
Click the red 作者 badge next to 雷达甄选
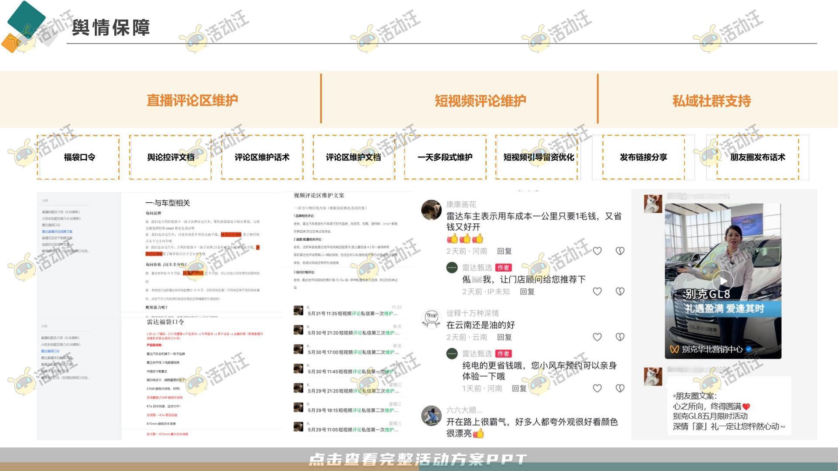[504, 268]
